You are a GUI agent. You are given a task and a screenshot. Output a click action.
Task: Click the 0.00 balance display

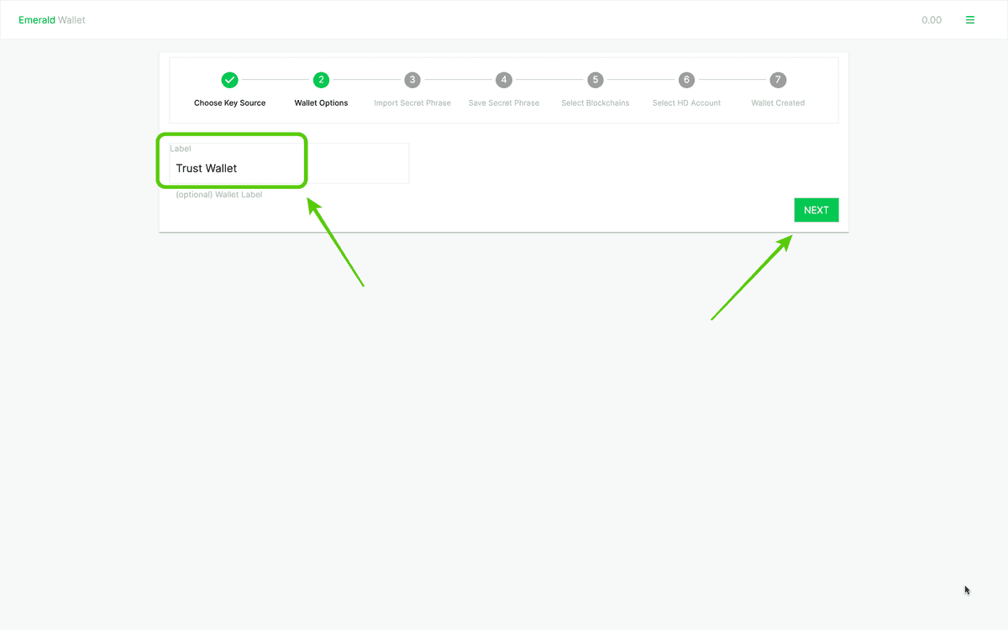coord(932,19)
